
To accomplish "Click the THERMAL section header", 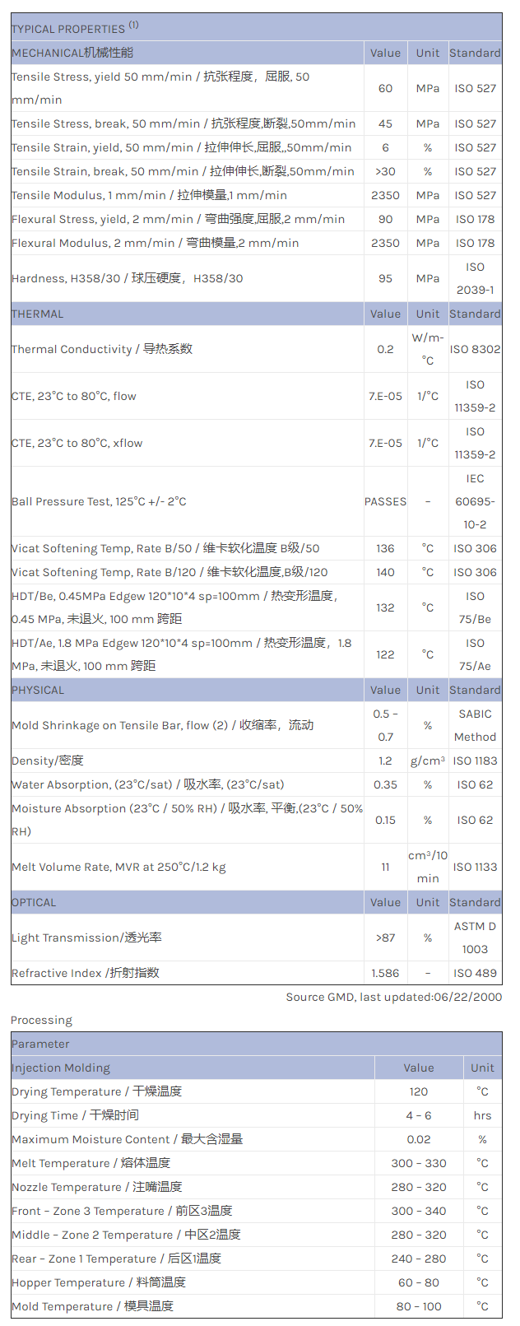I will coord(38,314).
